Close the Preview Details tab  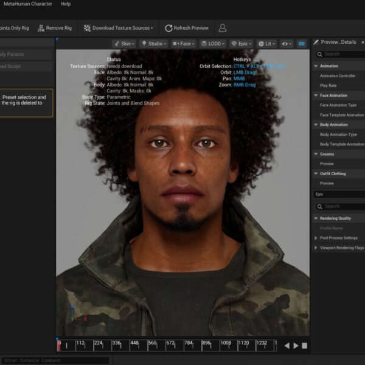coord(363,42)
